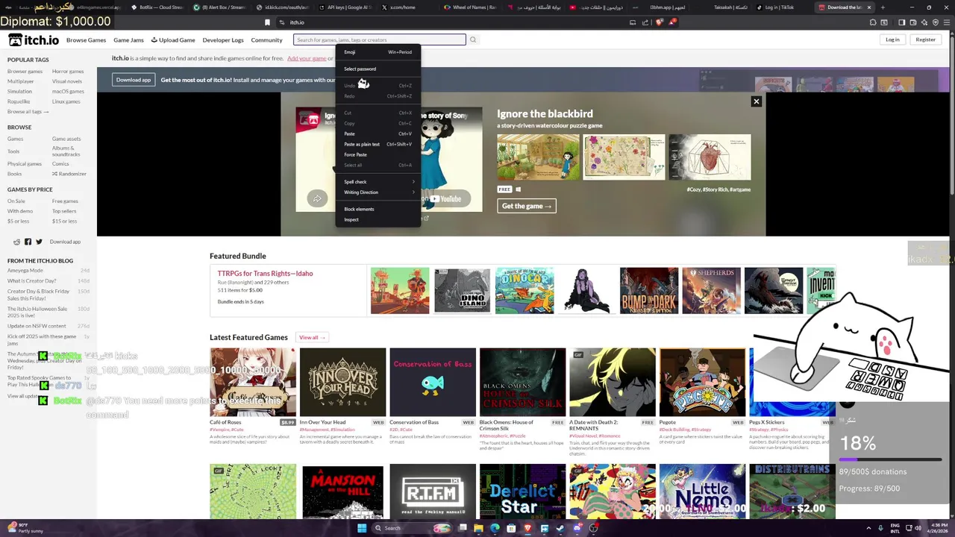Open the Horror games tag
955x537 pixels.
(68, 72)
